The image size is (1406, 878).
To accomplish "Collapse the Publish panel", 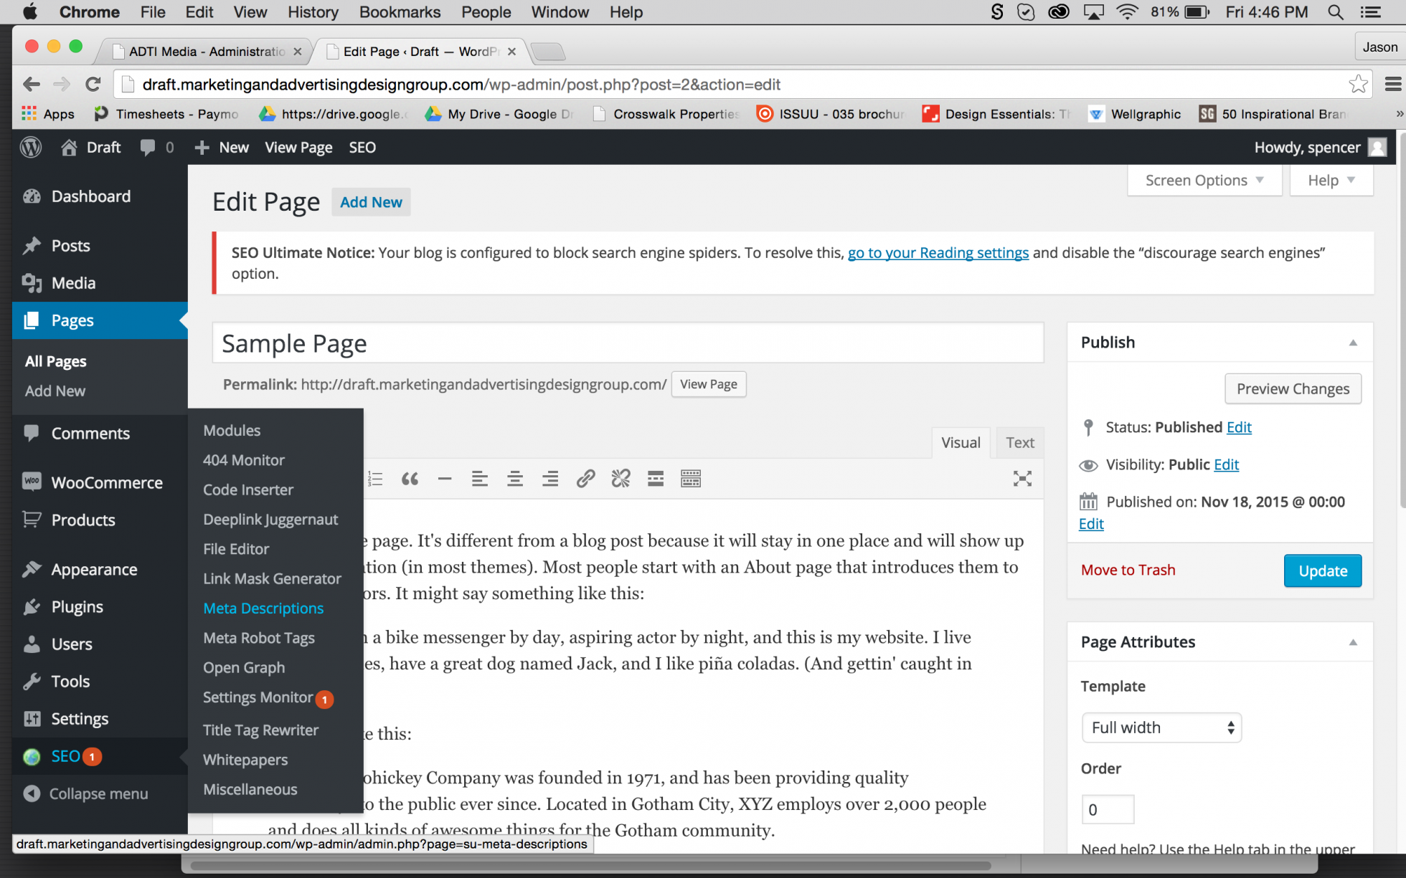I will click(x=1354, y=342).
